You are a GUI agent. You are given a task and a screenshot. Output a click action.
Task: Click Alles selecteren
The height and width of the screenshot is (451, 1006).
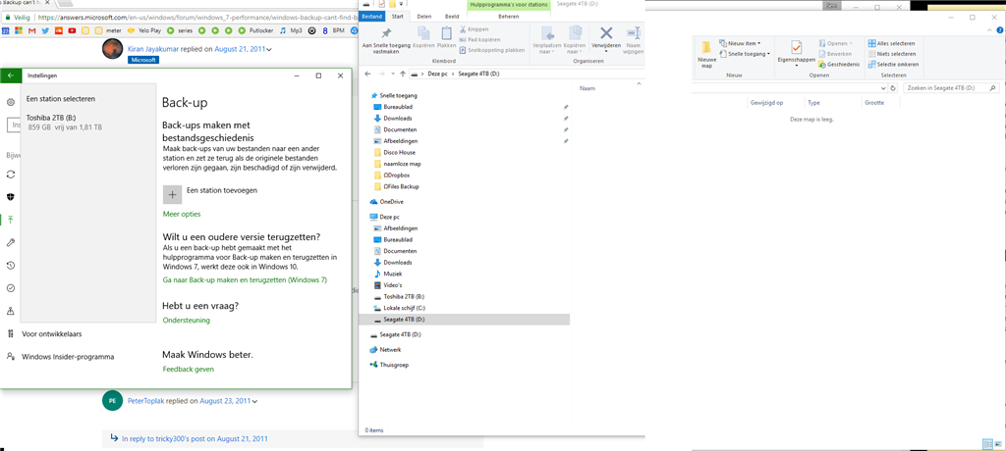point(891,43)
